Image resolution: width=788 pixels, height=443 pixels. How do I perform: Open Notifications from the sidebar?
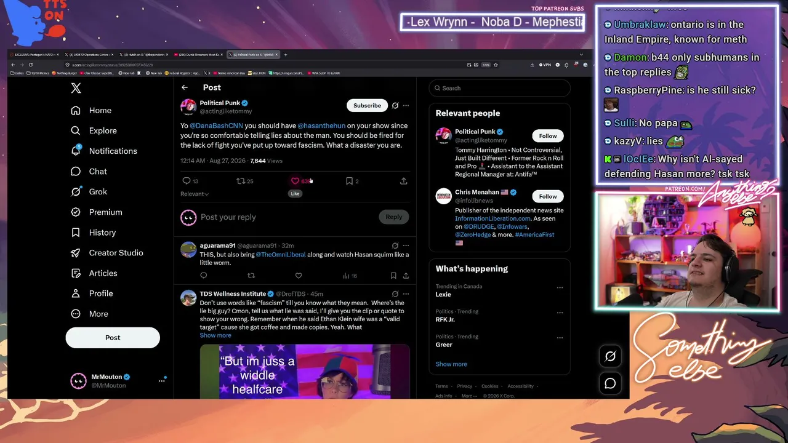104,151
